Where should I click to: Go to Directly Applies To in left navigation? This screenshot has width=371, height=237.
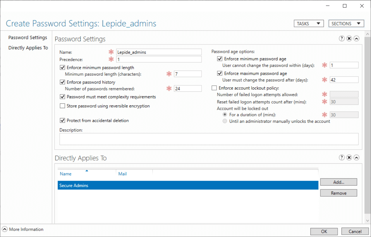click(x=28, y=48)
